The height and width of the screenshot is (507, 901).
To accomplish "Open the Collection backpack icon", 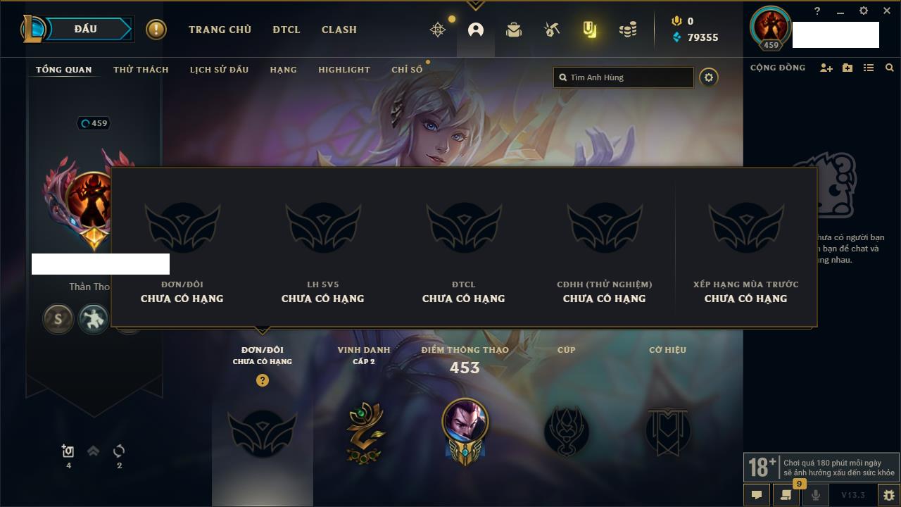I will [514, 30].
